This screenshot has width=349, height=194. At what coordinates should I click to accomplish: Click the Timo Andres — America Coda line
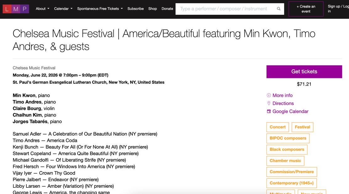pyautogui.click(x=45, y=140)
